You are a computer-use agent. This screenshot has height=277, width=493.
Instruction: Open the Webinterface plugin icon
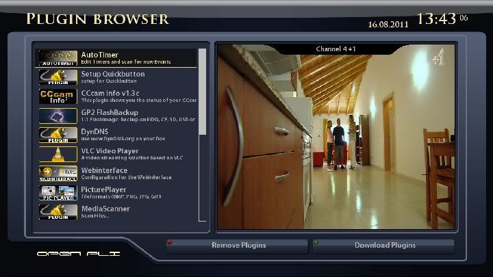coord(58,173)
